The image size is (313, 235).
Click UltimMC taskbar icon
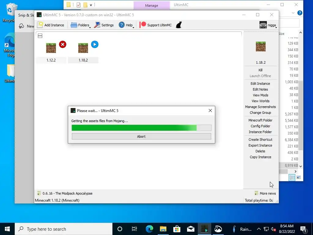click(204, 229)
